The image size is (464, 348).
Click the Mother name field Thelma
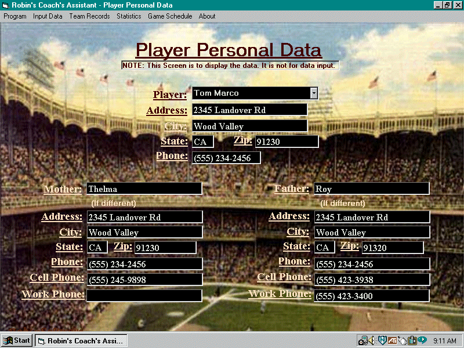pyautogui.click(x=144, y=188)
